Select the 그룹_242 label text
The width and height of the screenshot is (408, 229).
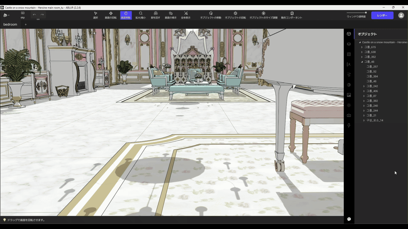coord(372,86)
